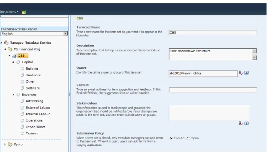This screenshot has height=153, width=268.
Task: Collapse the CBS term set
Action: 9,56
